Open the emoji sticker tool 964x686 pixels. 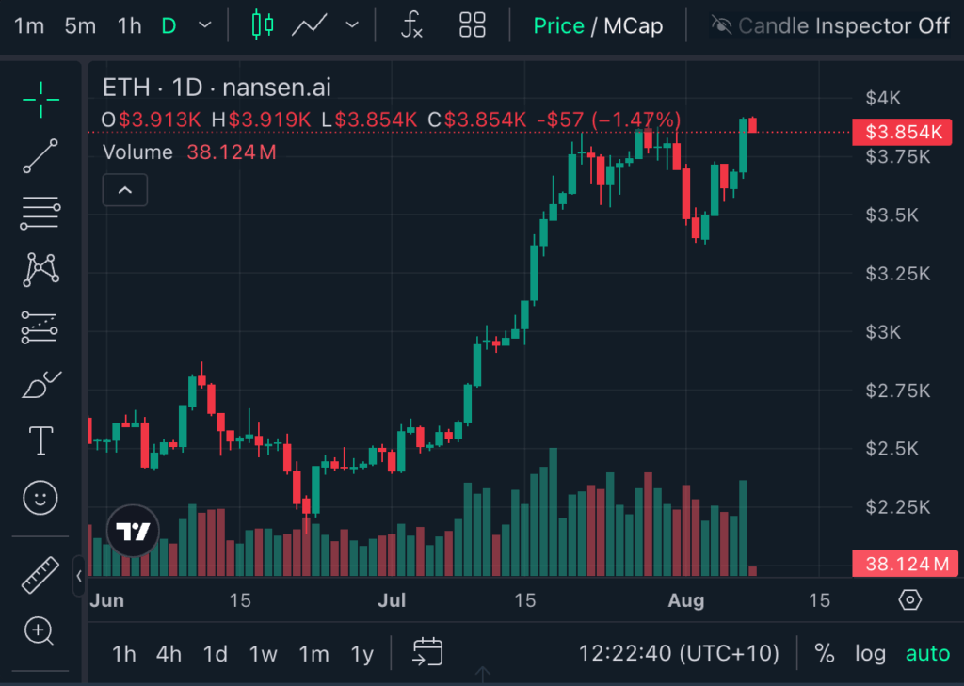click(40, 498)
